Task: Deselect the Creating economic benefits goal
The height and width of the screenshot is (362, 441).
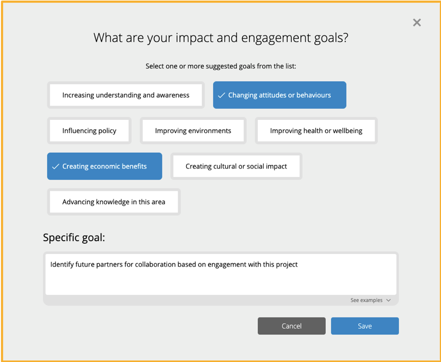Action: (105, 166)
